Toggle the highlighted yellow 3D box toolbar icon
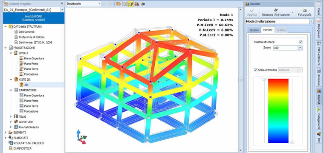324x153 pixels. coord(130,4)
